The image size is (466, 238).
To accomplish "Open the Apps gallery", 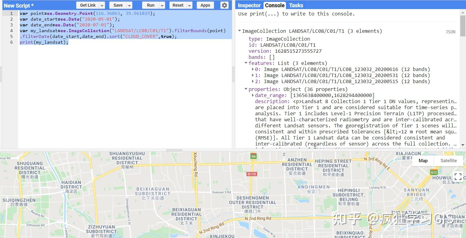I will [205, 5].
